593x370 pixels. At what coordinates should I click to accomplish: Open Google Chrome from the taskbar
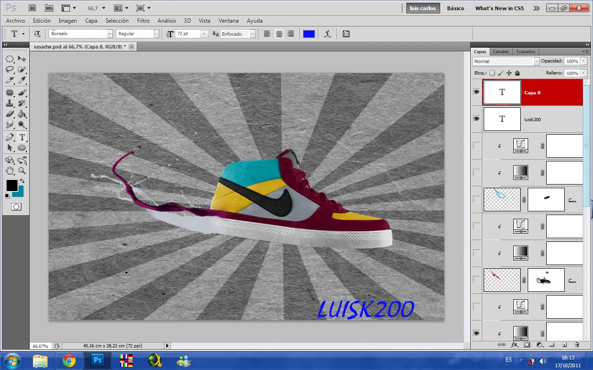[x=69, y=360]
